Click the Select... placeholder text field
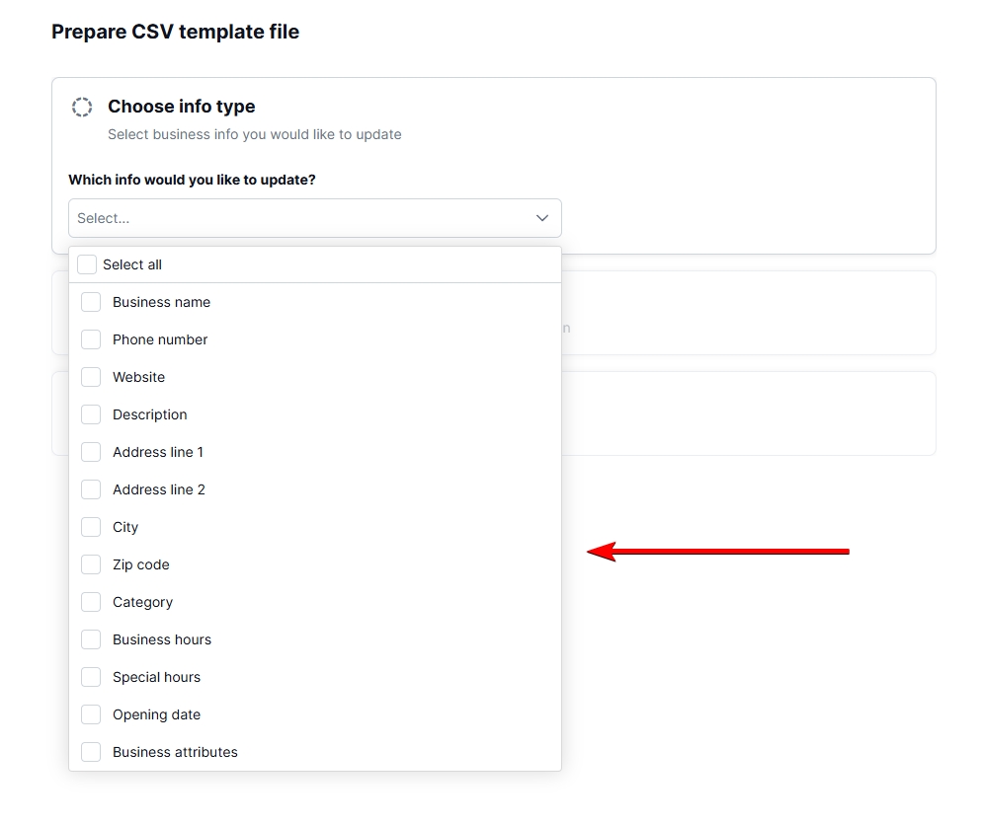The height and width of the screenshot is (824, 983). pos(198,218)
